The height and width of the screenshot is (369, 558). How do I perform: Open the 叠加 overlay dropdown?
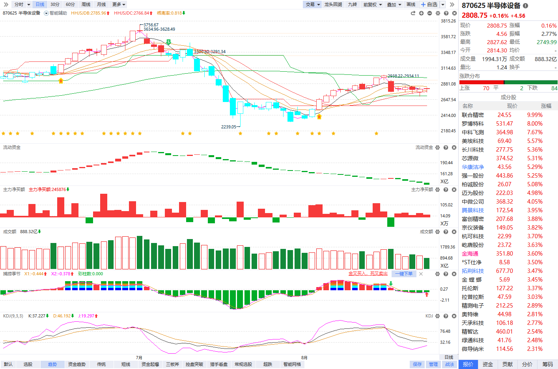[394, 4]
